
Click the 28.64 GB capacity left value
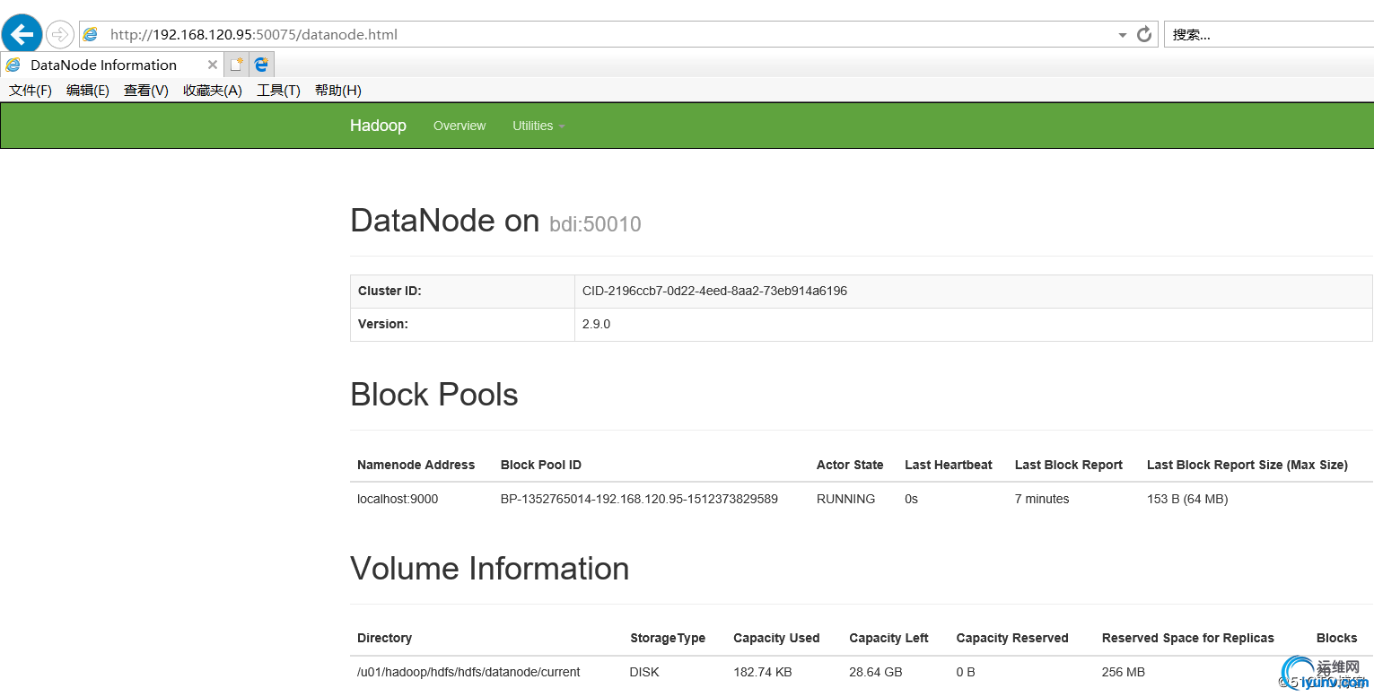(876, 672)
